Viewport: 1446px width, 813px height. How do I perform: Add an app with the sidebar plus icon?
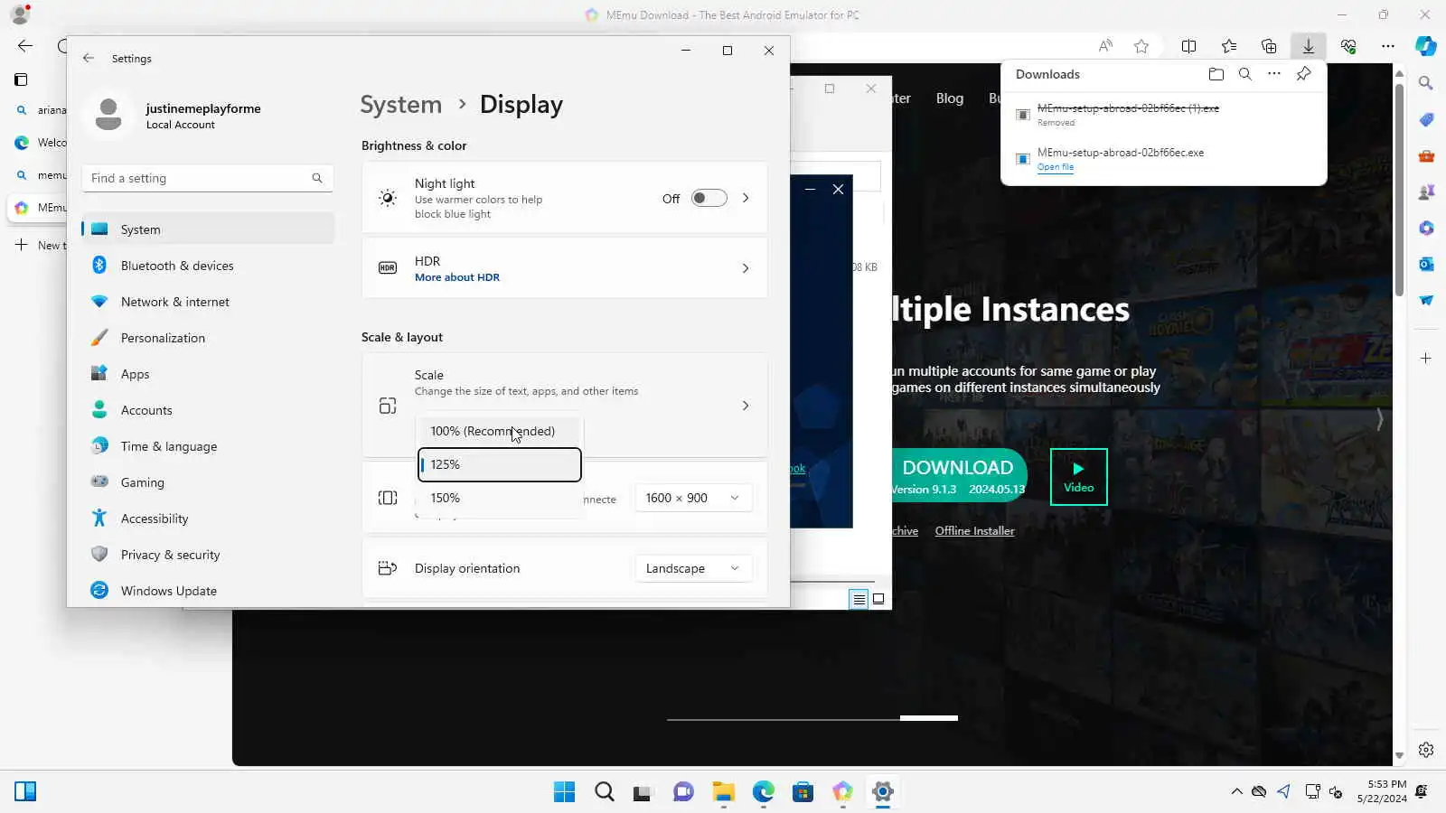click(x=1426, y=359)
